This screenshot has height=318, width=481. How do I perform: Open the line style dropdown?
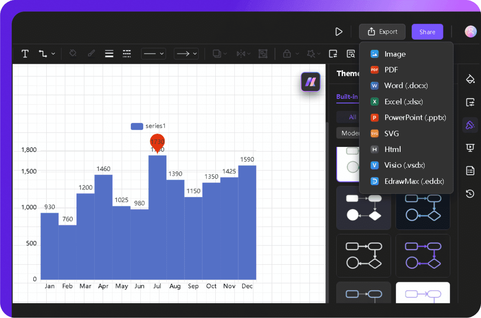click(153, 54)
